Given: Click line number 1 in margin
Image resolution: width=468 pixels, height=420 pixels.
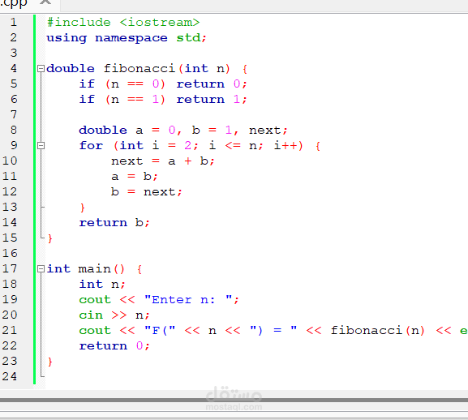Looking at the screenshot, I should tap(14, 23).
